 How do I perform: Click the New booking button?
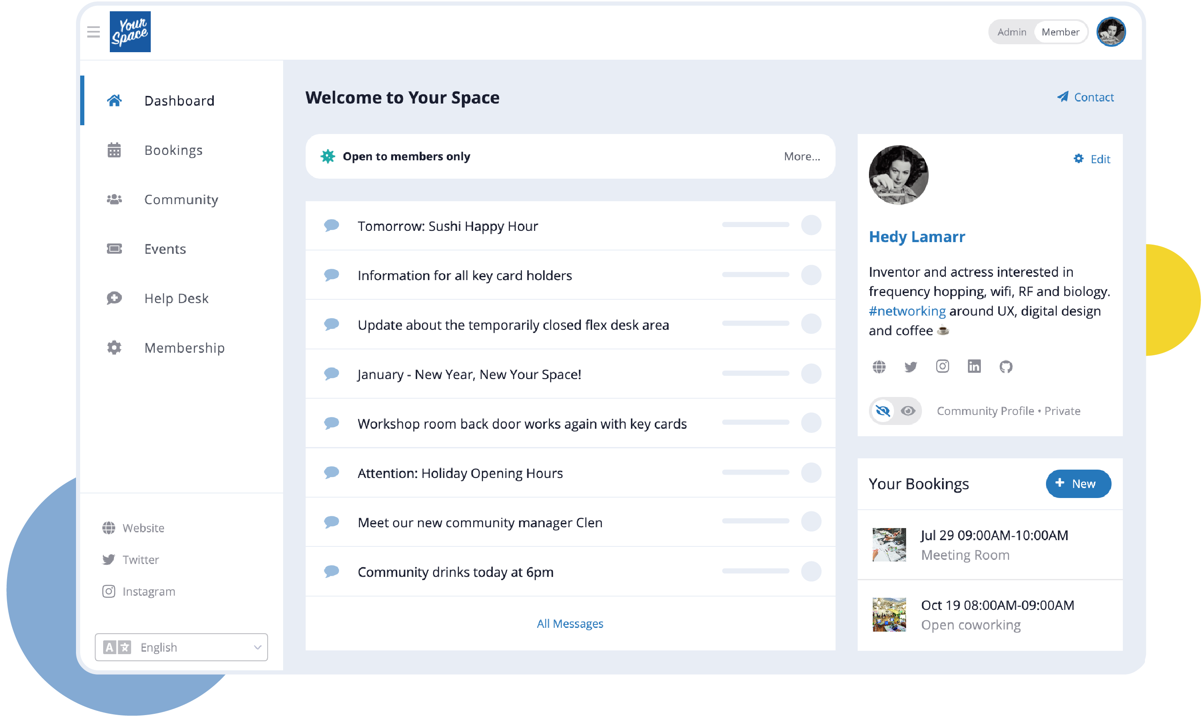point(1078,483)
